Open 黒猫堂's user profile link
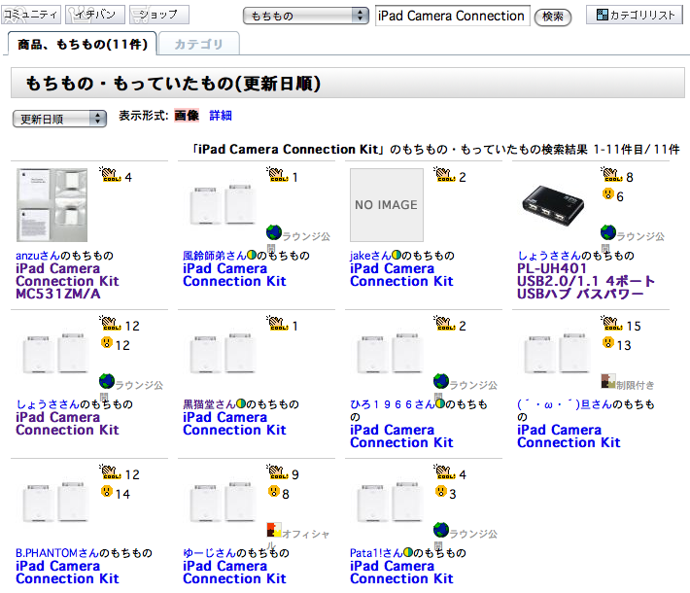Viewport: 690px width, 593px height. point(210,404)
